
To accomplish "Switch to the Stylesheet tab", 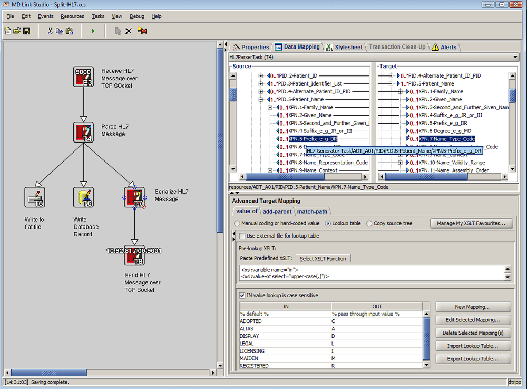I will pos(344,47).
